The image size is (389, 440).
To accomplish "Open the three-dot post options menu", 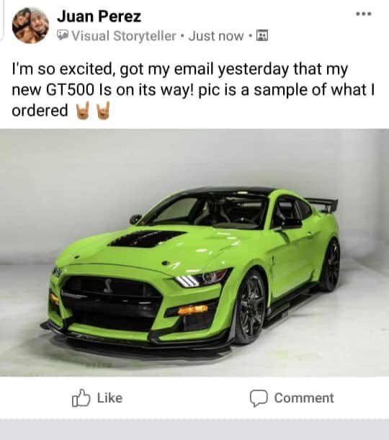I will pos(364,14).
